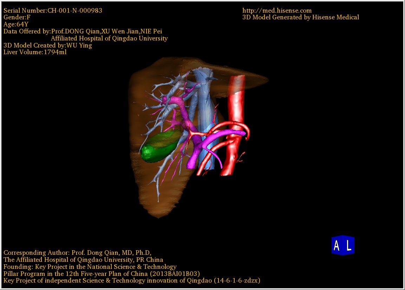Click the Liver Volume:1794ml text
This screenshot has width=405, height=290.
[35, 52]
